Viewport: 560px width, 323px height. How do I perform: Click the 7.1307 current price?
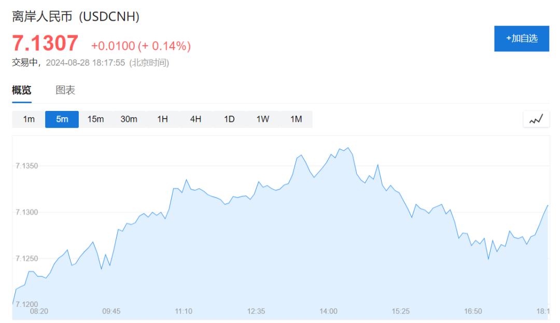click(x=45, y=44)
